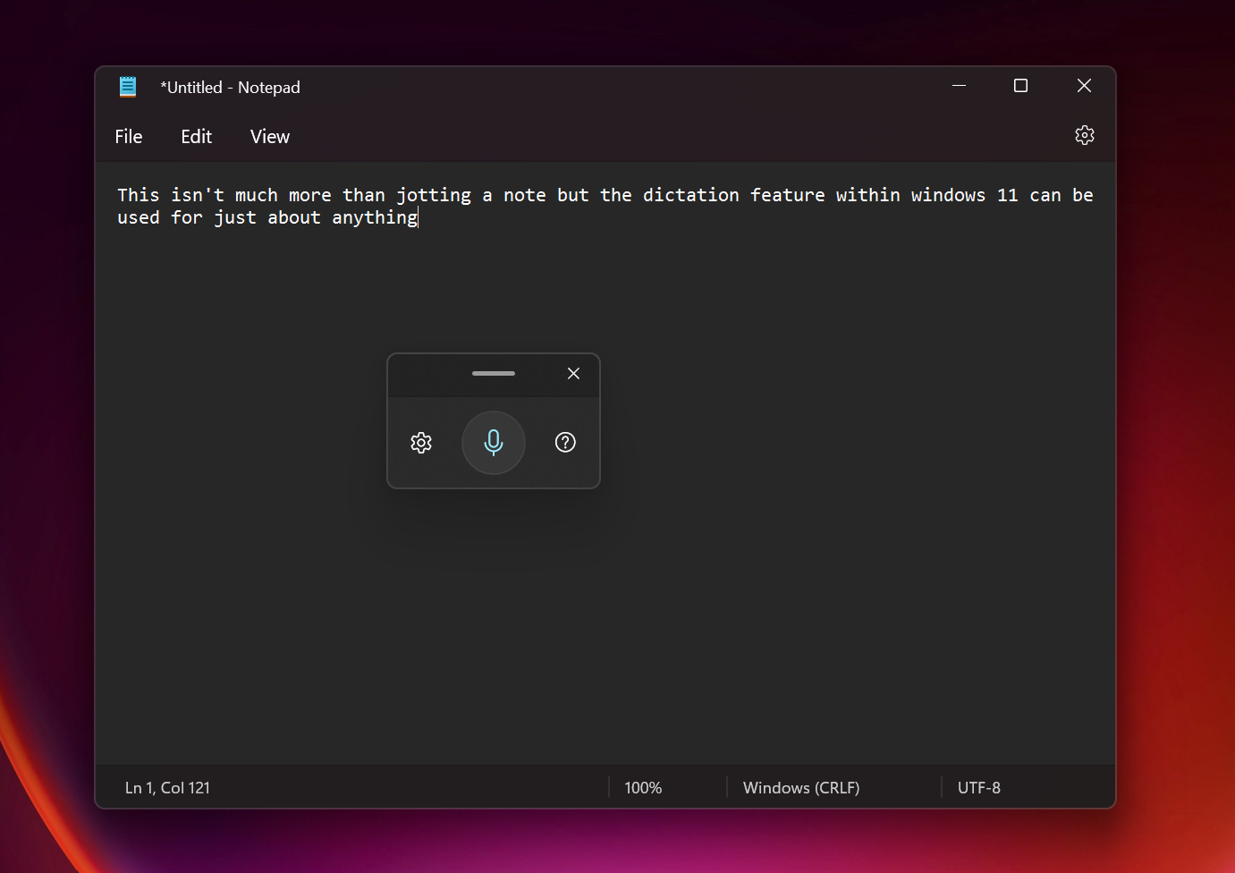The width and height of the screenshot is (1235, 873).
Task: Open Notepad settings gear icon
Action: pos(1084,135)
